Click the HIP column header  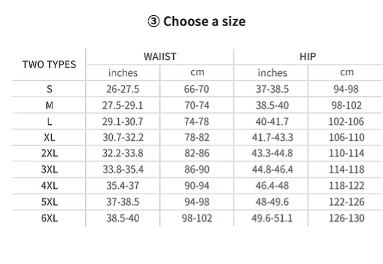308,56
